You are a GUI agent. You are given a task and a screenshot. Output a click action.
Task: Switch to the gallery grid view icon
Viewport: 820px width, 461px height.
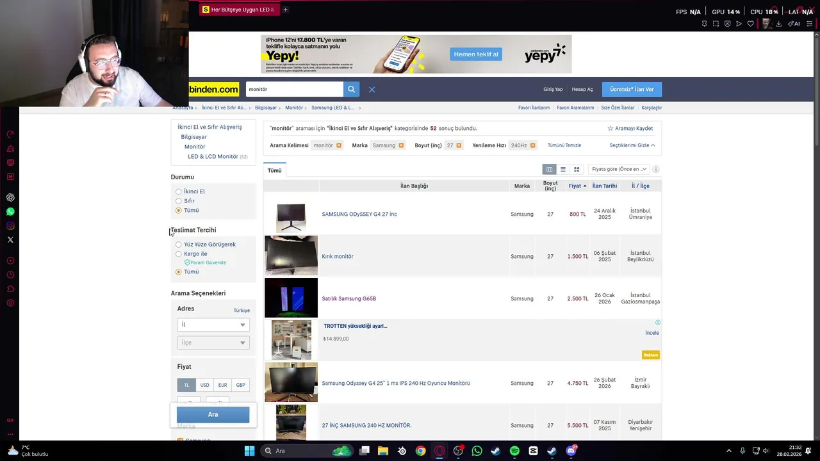click(577, 169)
